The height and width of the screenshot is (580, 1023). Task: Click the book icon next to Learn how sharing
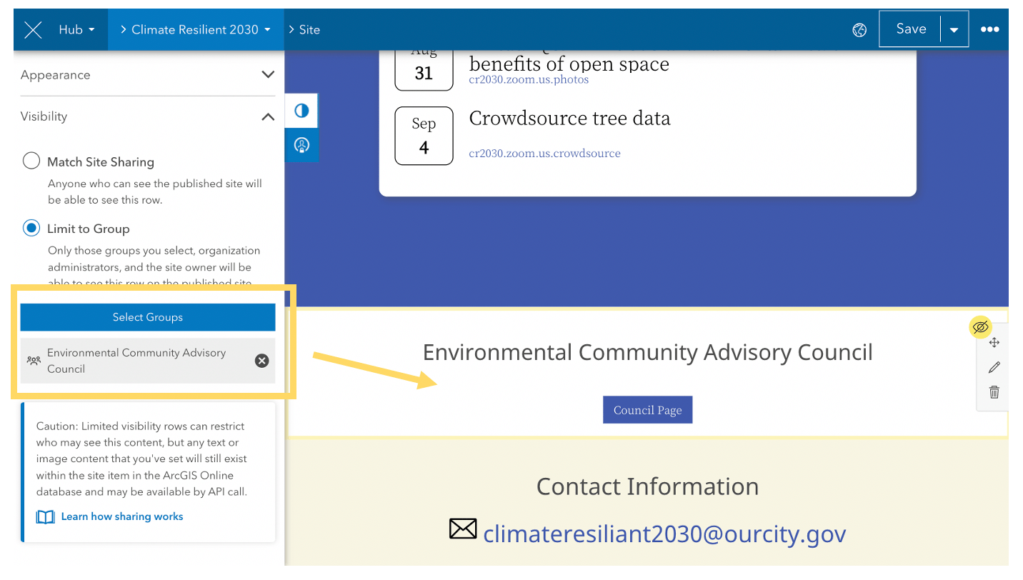pos(45,516)
